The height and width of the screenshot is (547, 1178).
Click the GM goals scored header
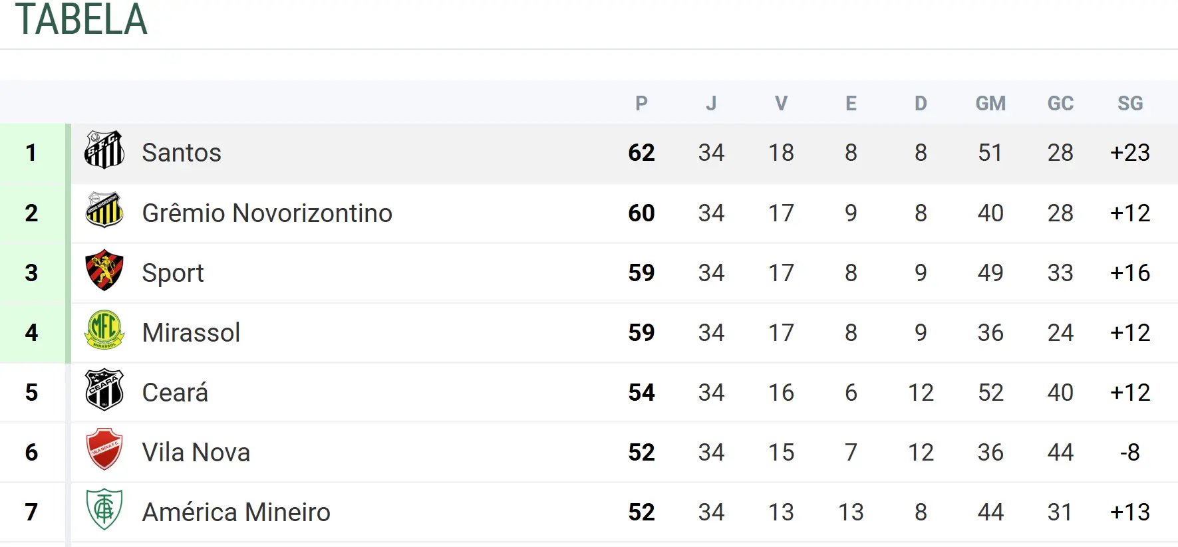point(990,104)
